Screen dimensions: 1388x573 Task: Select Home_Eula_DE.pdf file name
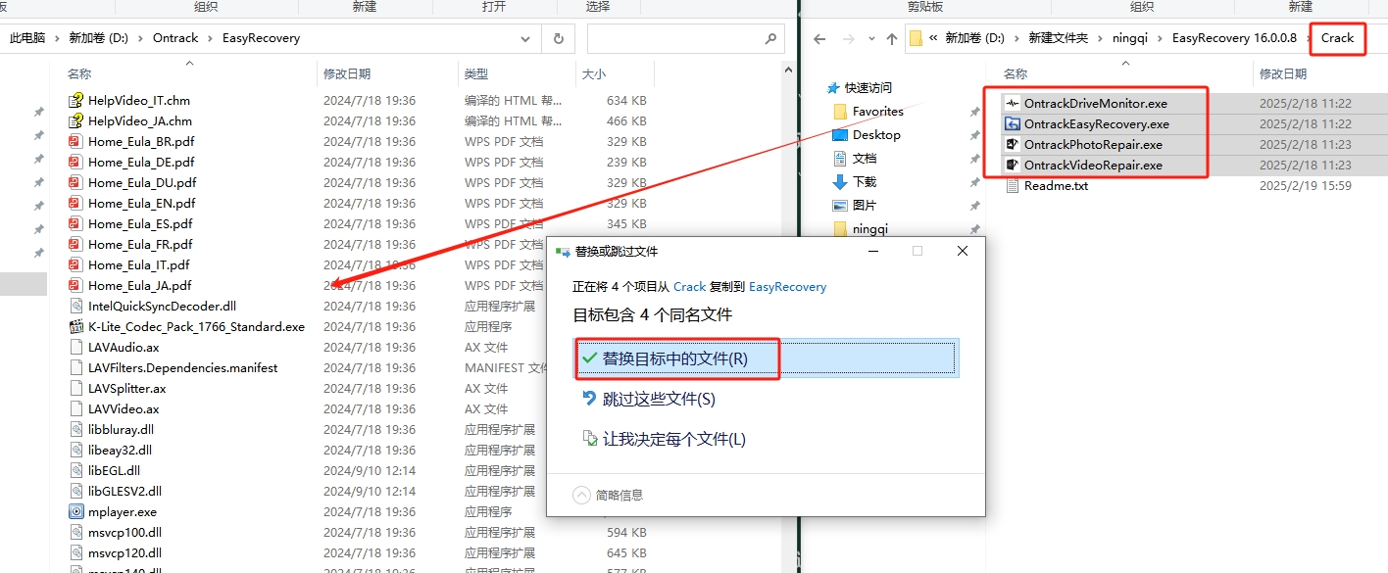(x=141, y=162)
